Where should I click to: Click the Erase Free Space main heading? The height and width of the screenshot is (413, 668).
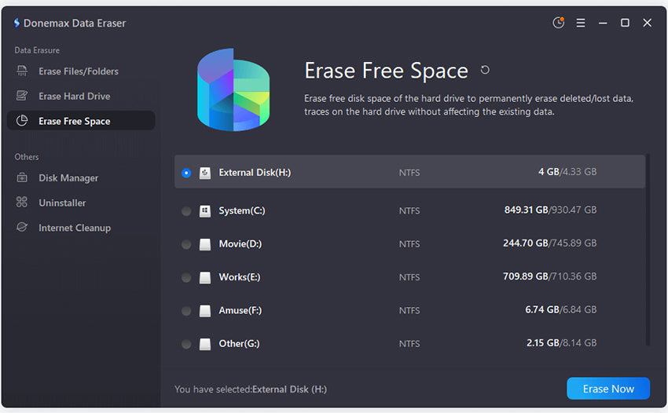[386, 71]
